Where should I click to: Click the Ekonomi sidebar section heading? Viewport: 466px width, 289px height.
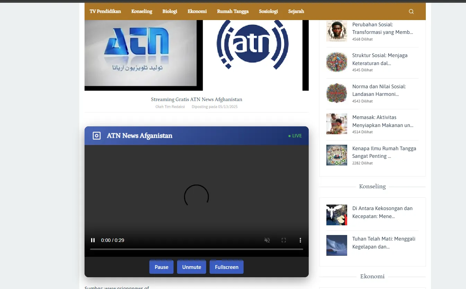pos(372,277)
